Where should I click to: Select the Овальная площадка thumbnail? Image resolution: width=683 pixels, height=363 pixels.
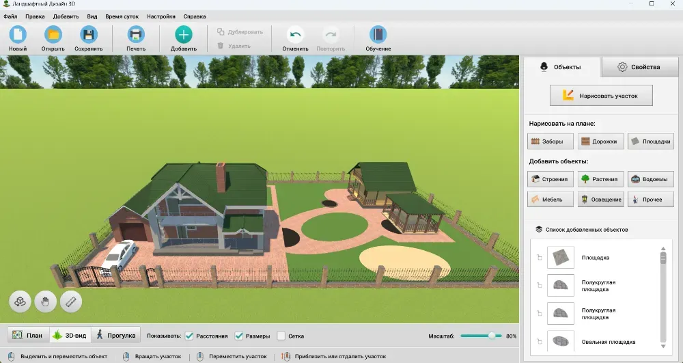561,341
